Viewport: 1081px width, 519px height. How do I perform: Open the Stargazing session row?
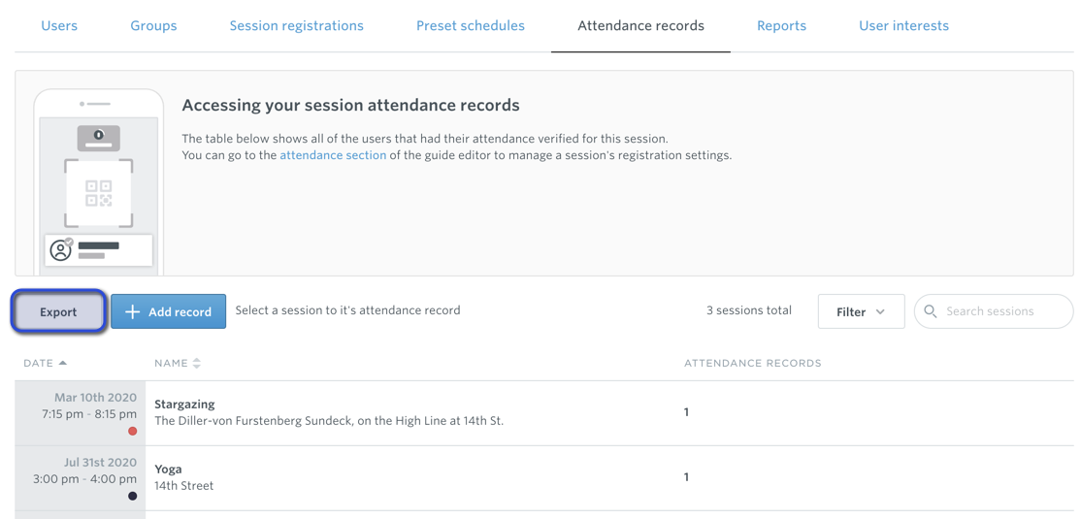tap(544, 413)
